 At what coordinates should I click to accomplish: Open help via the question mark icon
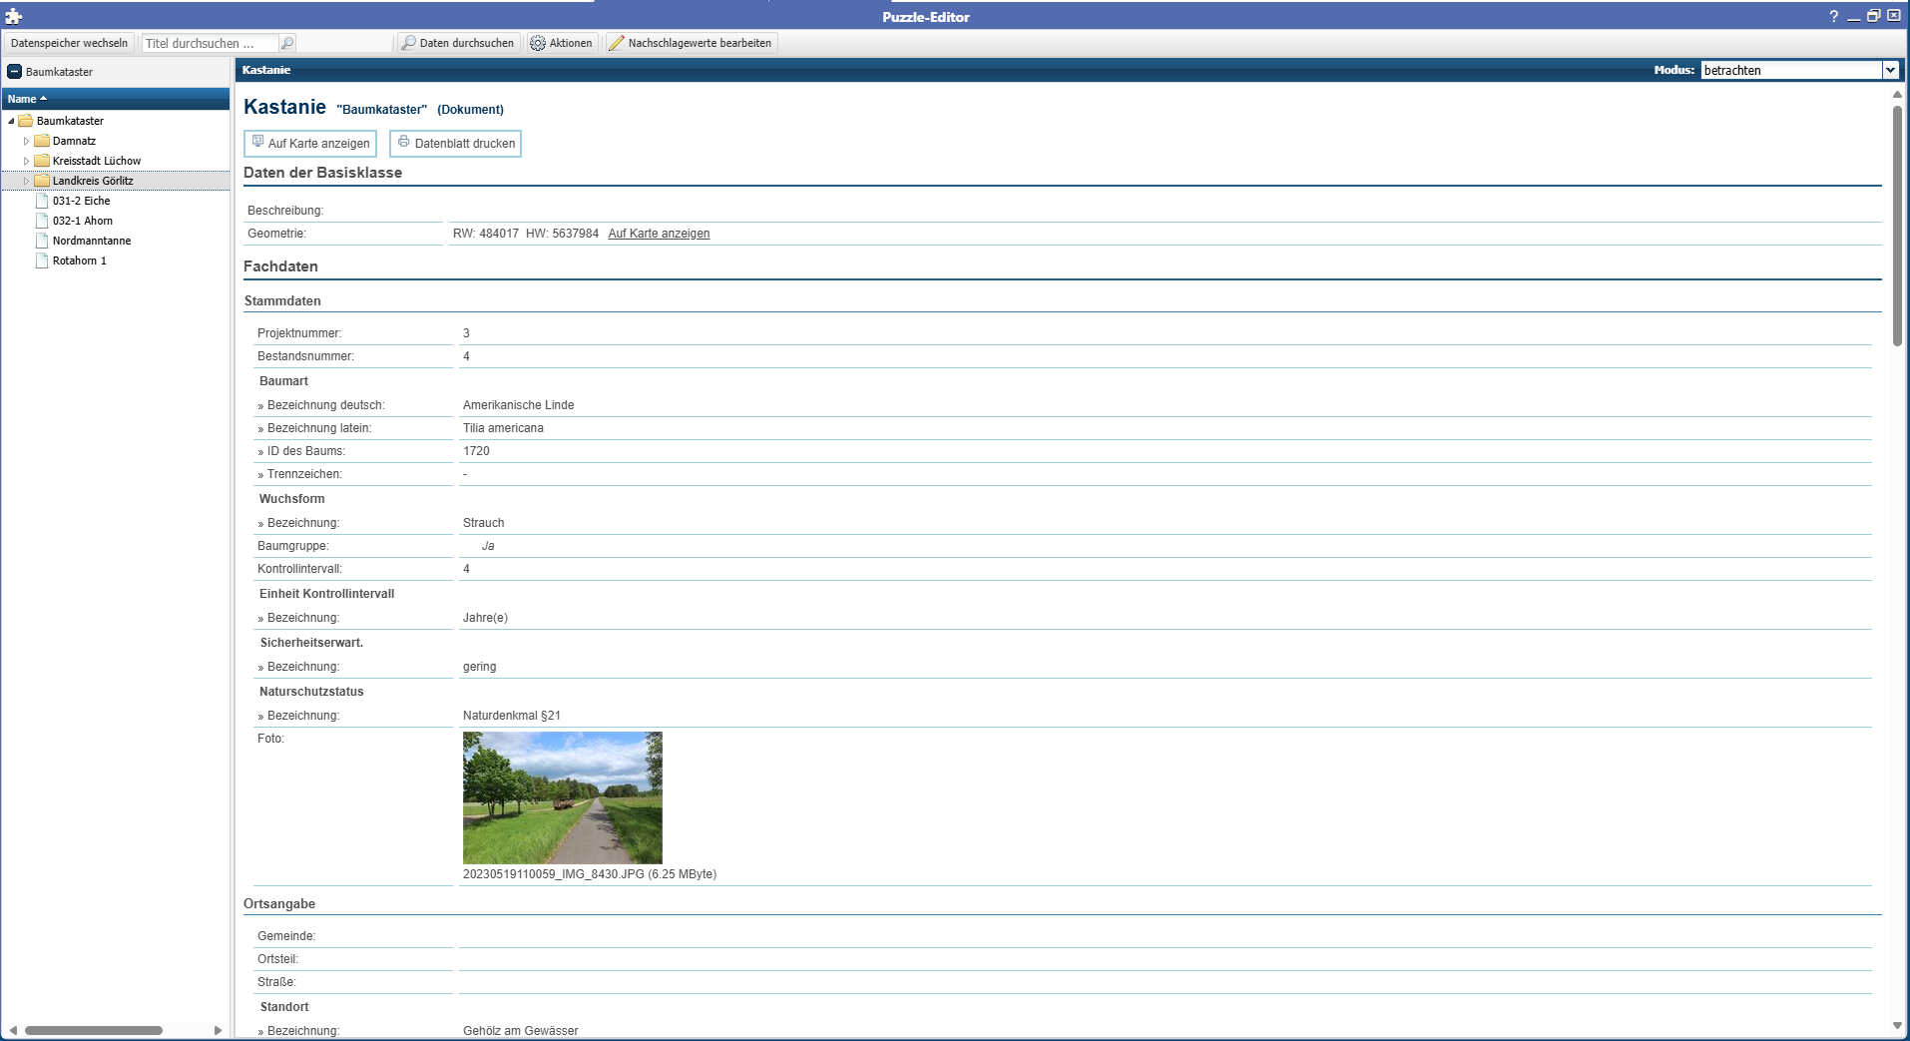[1833, 16]
